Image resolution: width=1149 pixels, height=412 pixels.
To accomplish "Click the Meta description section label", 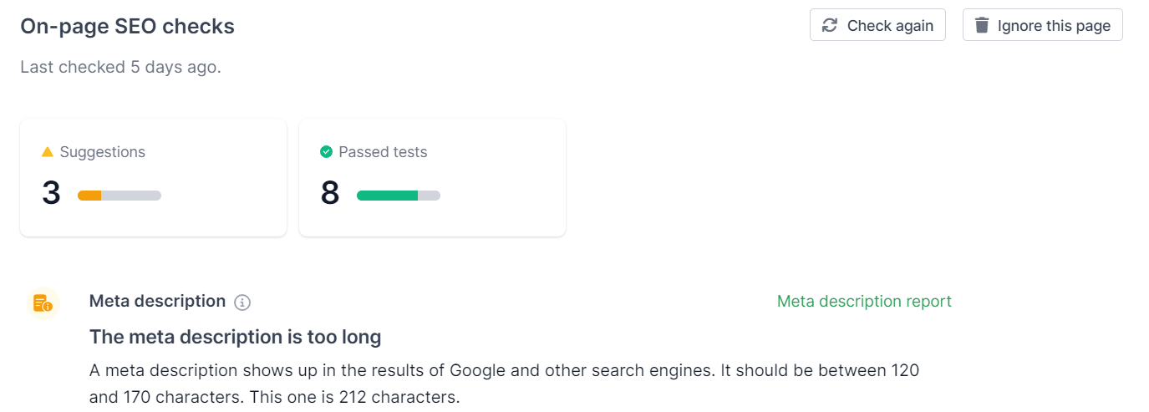I will [x=157, y=301].
